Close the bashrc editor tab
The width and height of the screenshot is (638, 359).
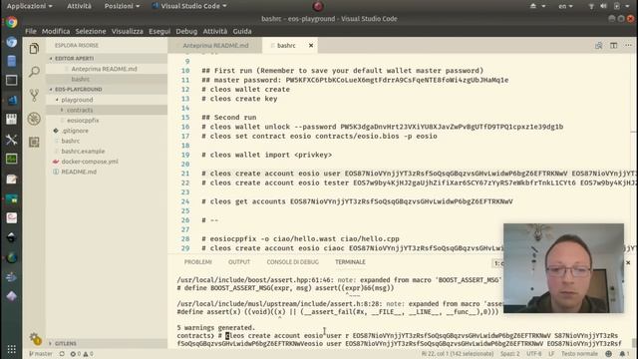coord(311,45)
